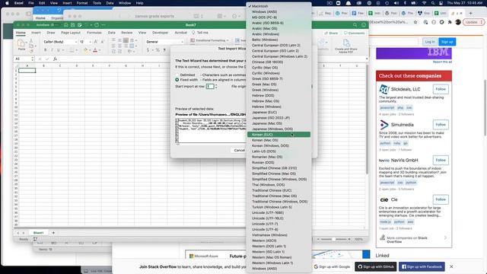Click the currency dollar format icon
Image resolution: width=487 pixels, height=274 pixels.
(x=148, y=50)
